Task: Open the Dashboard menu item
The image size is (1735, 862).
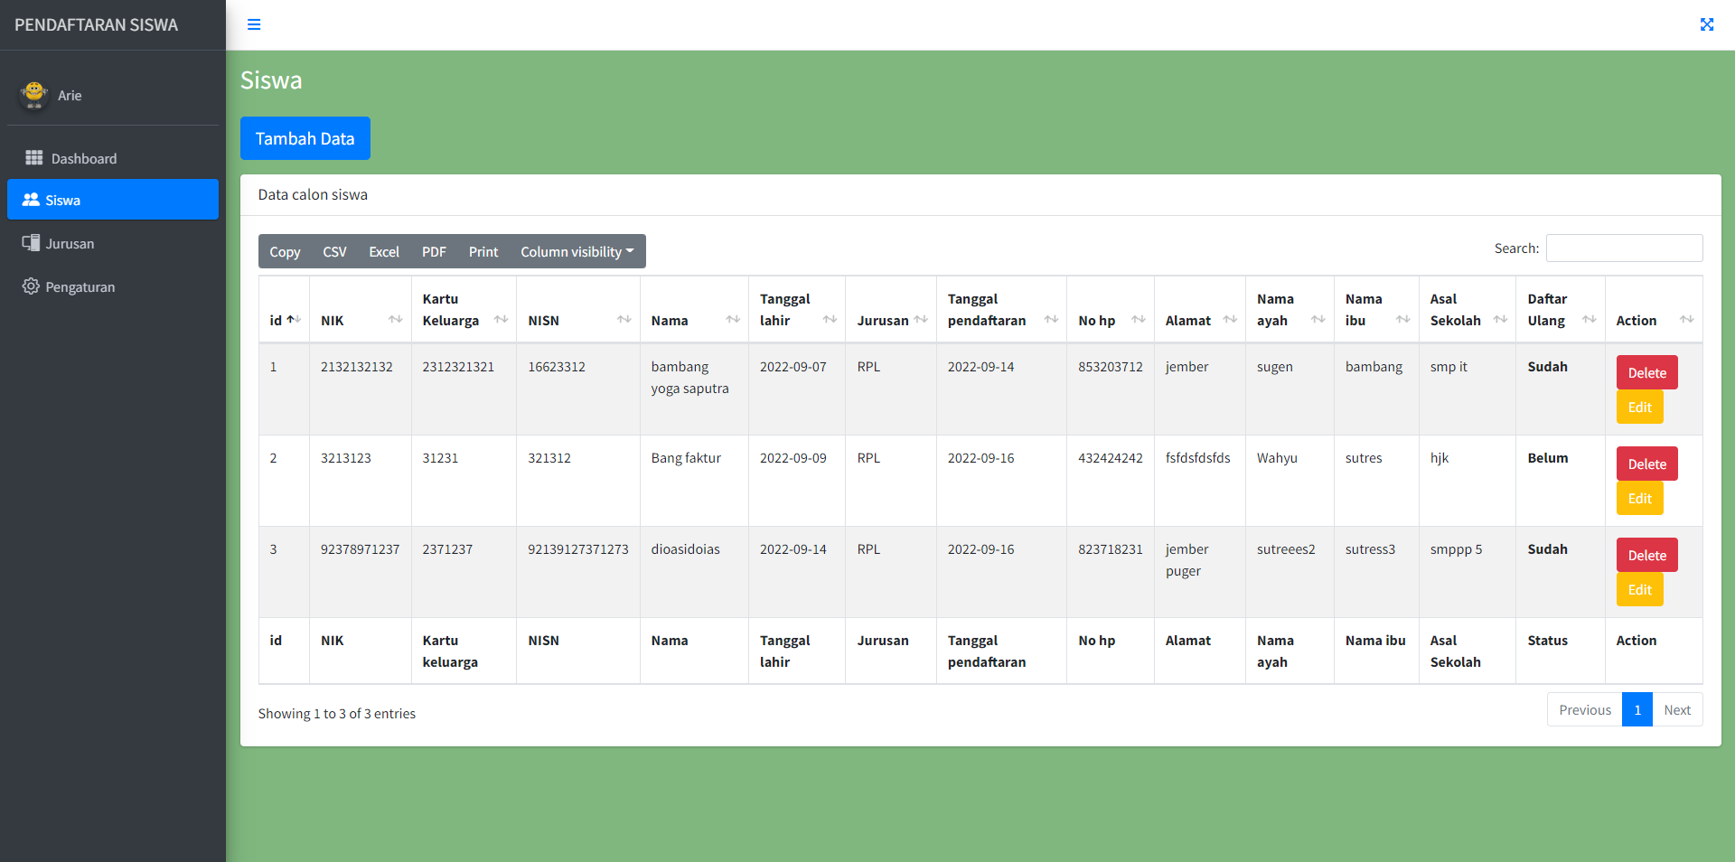Action: (x=81, y=158)
